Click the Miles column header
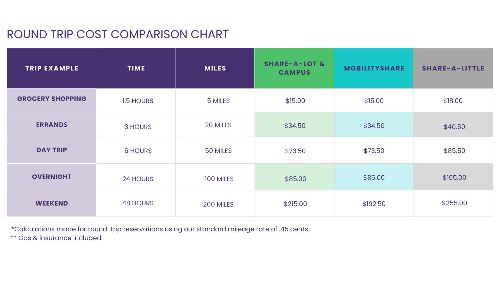 point(215,68)
